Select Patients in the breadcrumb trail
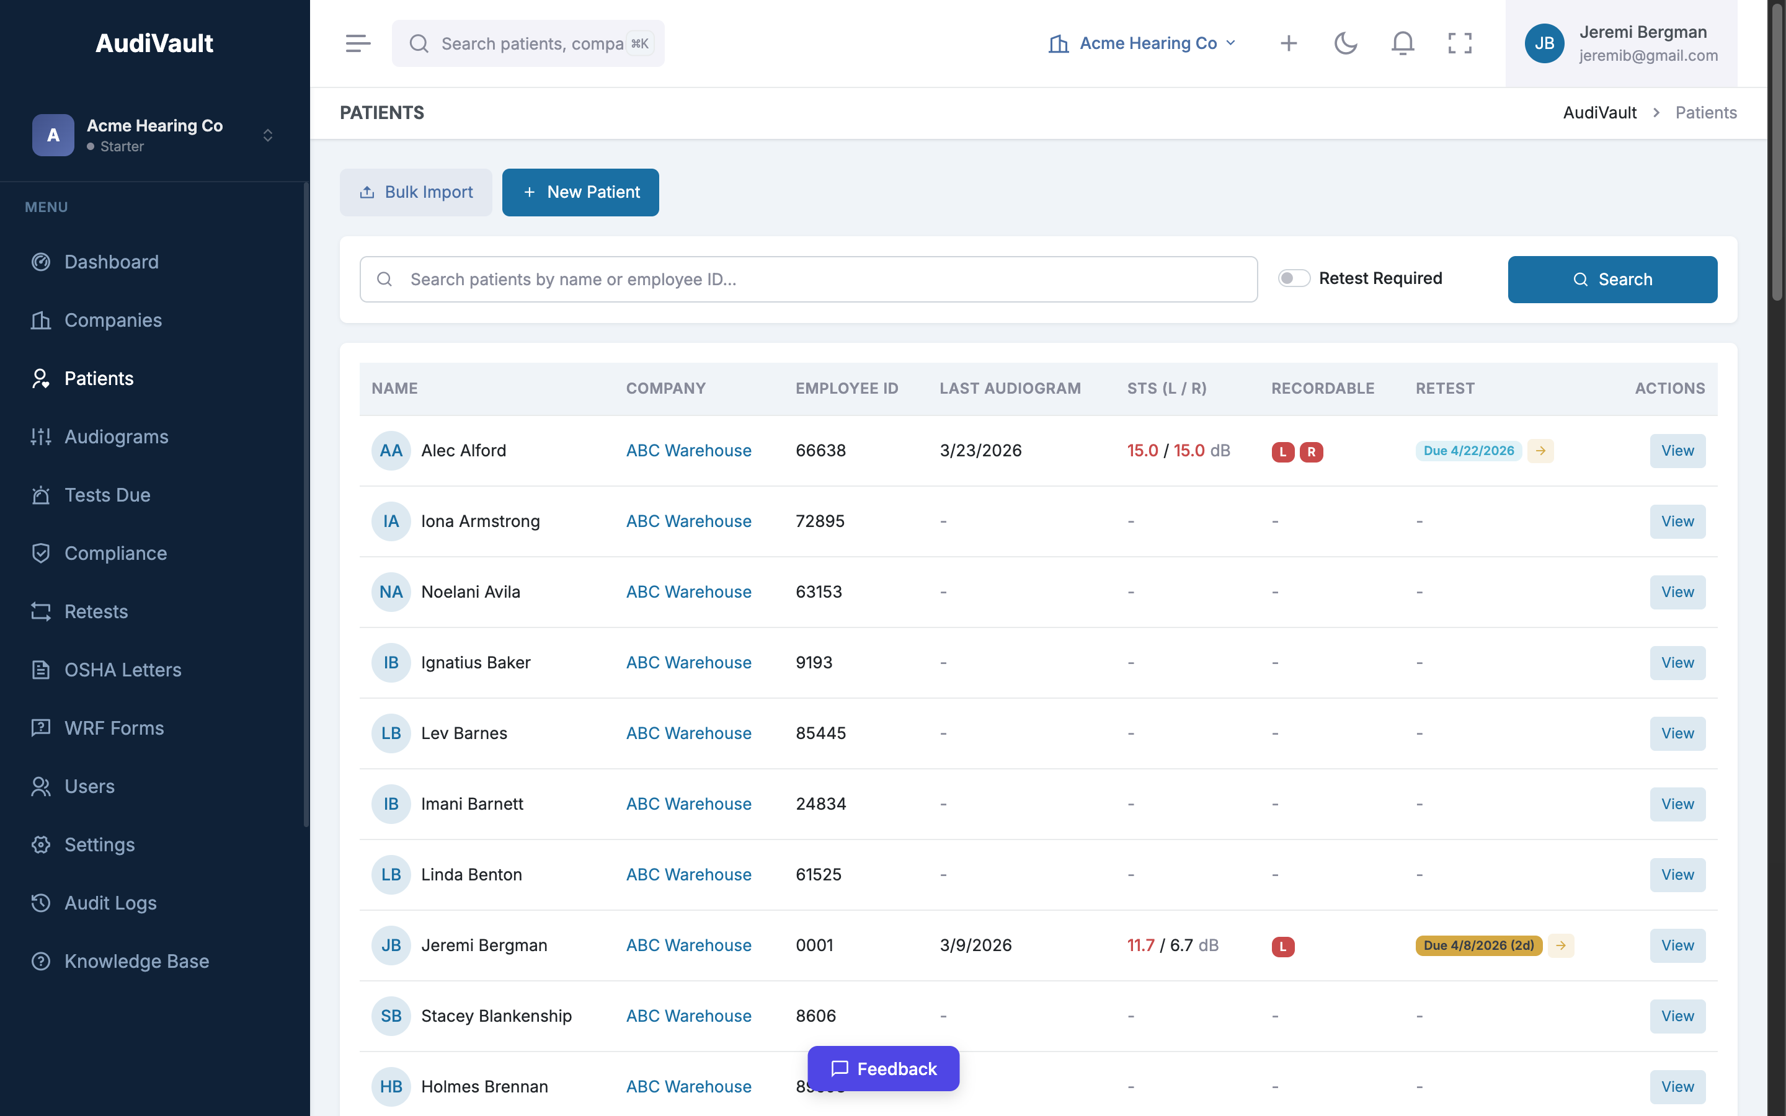 (1705, 112)
